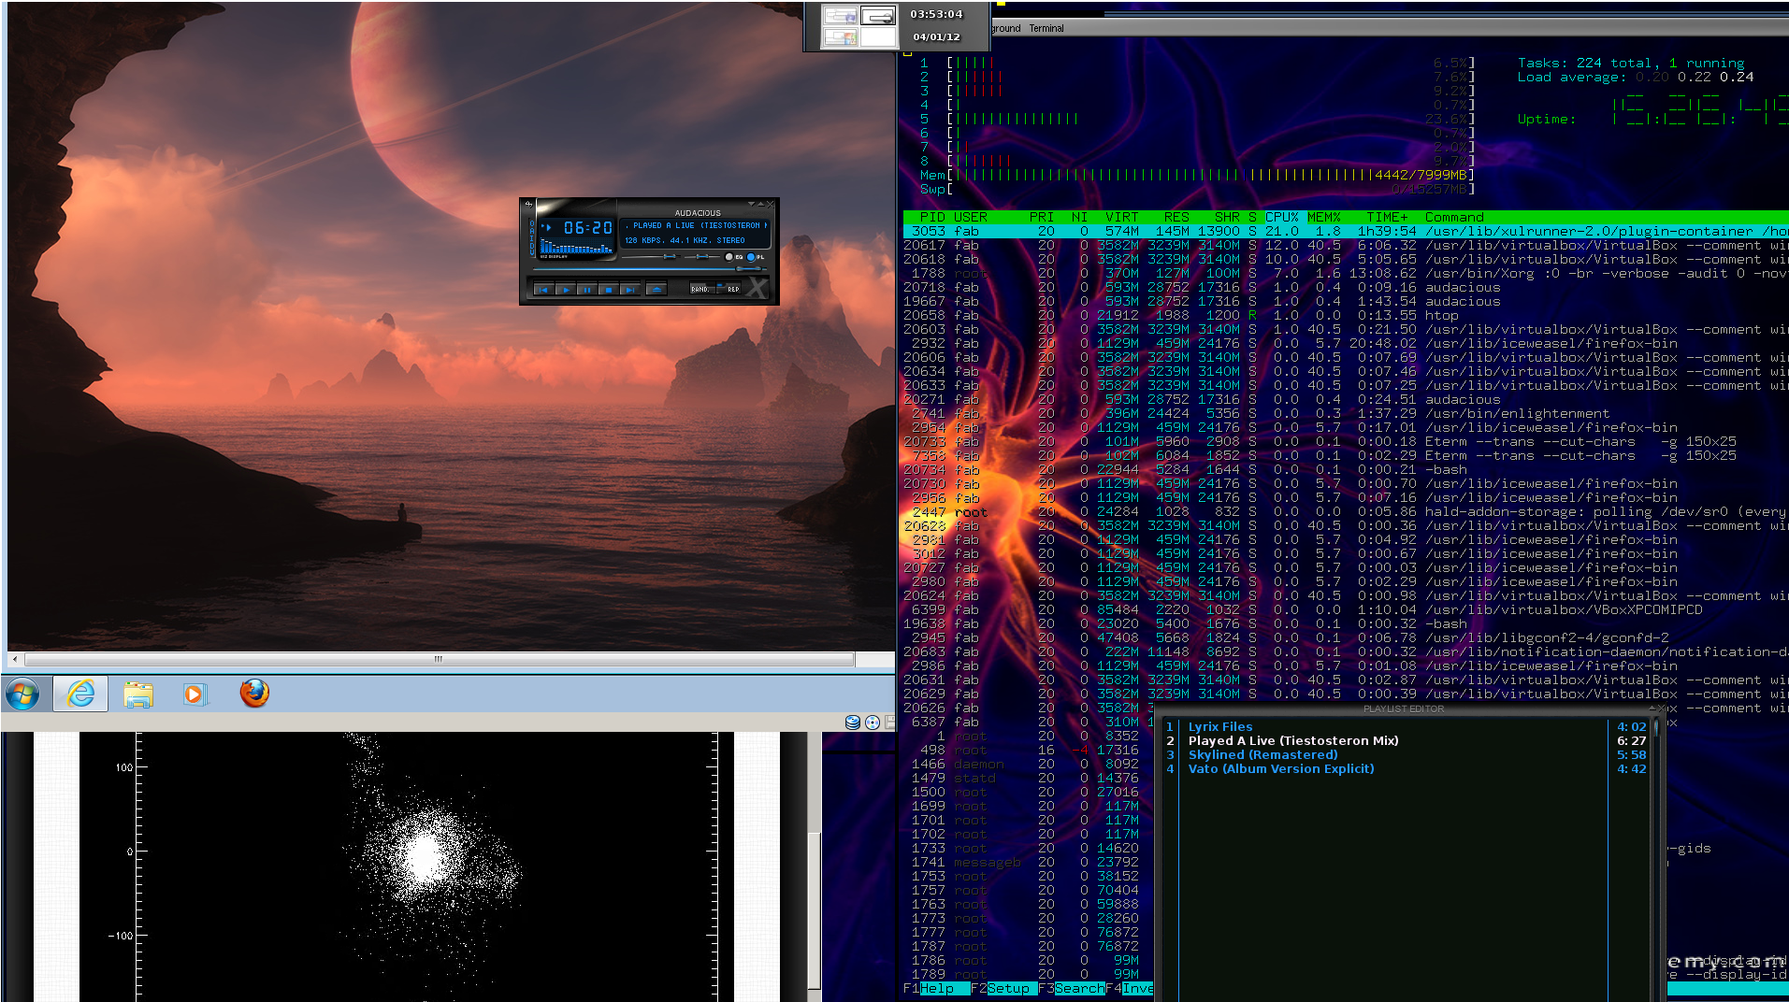Skip to next track in Audacious
Image resolution: width=1789 pixels, height=1002 pixels.
[x=630, y=290]
